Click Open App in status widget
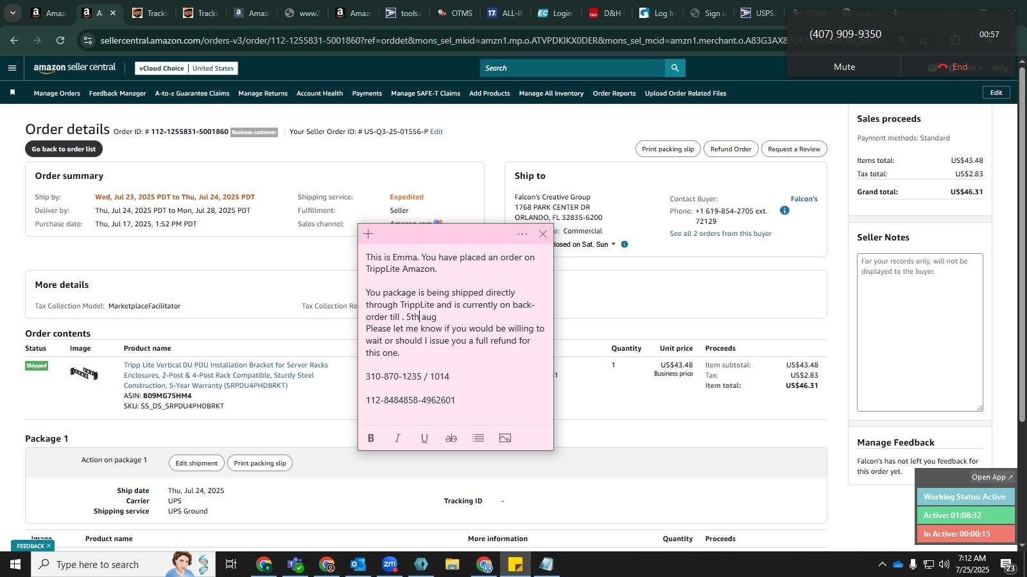Screen dimensions: 1027x577 992,477
